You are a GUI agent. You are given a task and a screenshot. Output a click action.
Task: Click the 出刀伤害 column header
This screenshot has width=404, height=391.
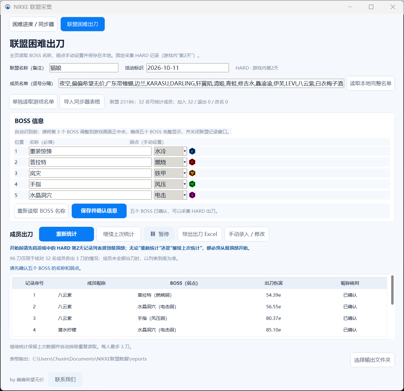(274, 283)
